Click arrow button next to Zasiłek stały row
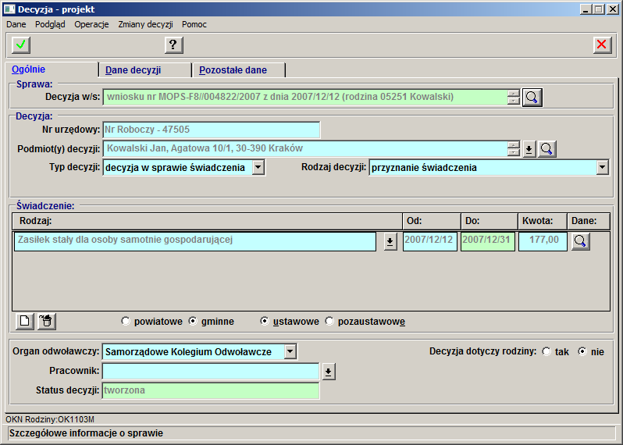This screenshot has width=623, height=445. click(390, 241)
